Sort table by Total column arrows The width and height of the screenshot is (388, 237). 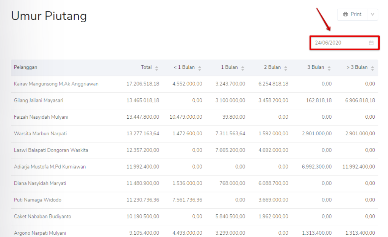[x=156, y=68]
